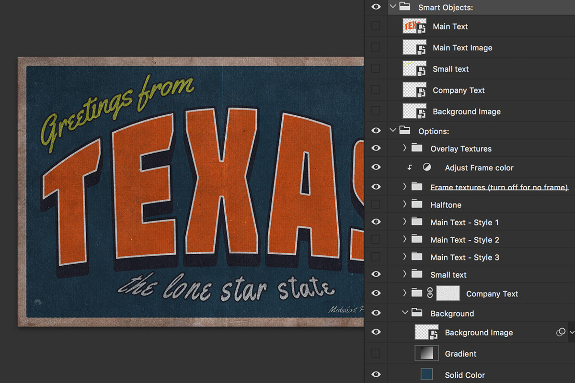Click the double-circle icon on Background Image layer
This screenshot has width=575, height=383.
561,332
